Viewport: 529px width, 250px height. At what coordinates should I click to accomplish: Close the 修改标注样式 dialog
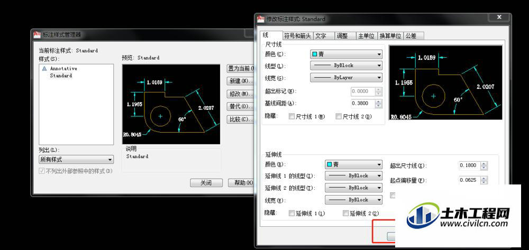pyautogui.click(x=499, y=17)
